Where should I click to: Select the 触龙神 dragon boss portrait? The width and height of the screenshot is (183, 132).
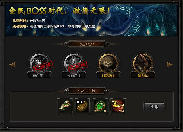coord(142,63)
